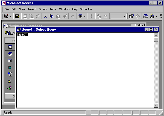The width and height of the screenshot is (164, 116).
Task: Click Open button in Northwind window
Action: click(10, 33)
